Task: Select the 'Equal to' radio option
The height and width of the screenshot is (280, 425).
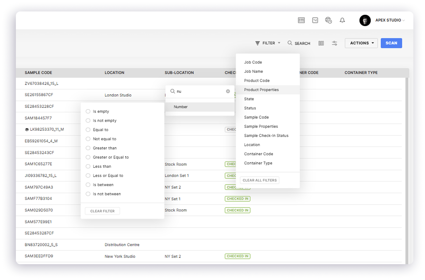Action: (88, 130)
